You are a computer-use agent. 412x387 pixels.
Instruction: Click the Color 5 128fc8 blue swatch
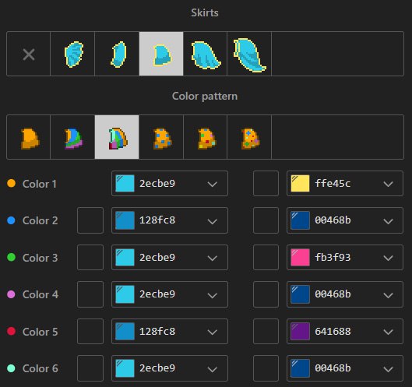click(125, 331)
